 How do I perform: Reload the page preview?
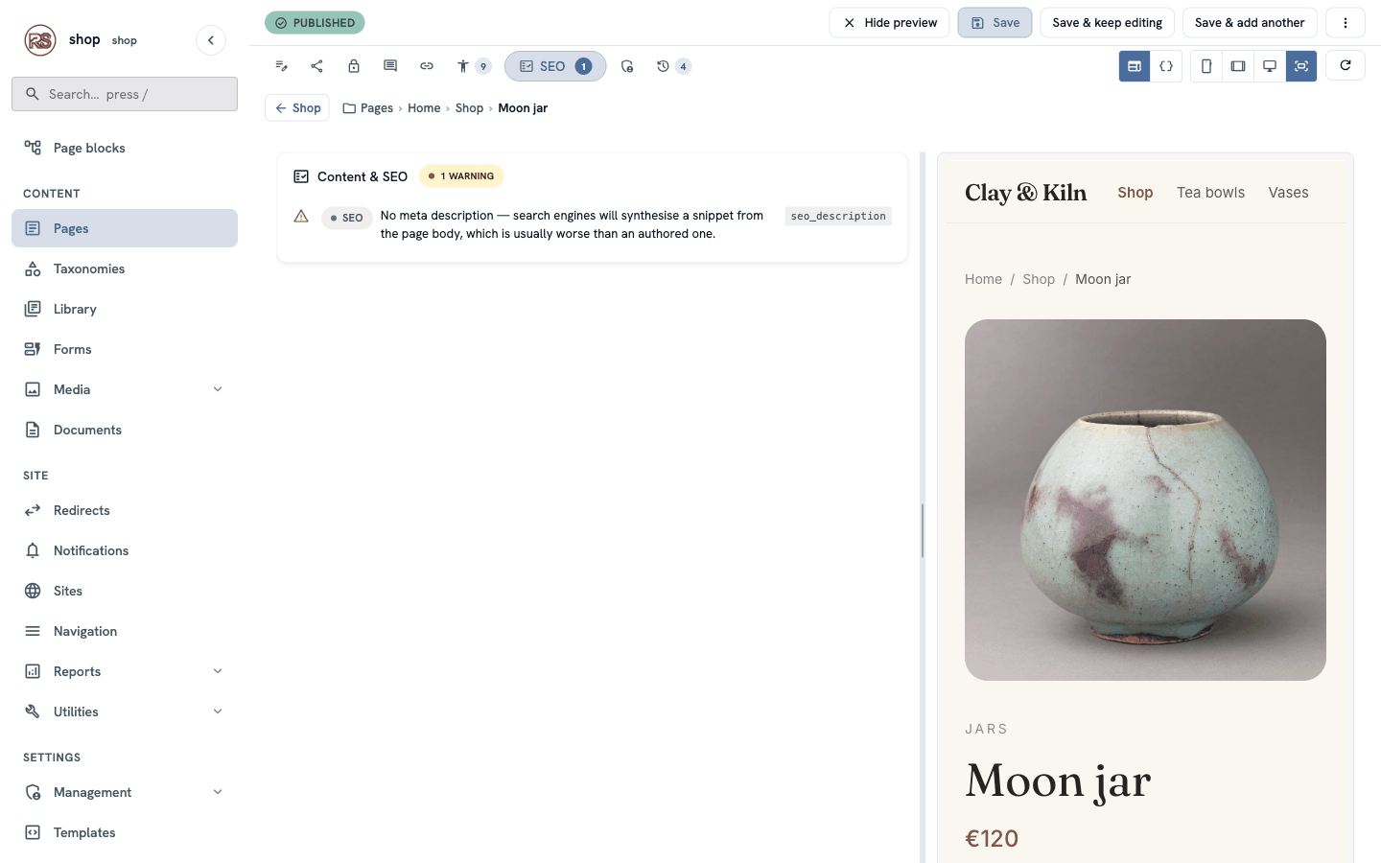[1346, 65]
